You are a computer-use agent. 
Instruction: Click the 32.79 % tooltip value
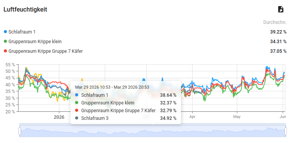tap(168, 111)
